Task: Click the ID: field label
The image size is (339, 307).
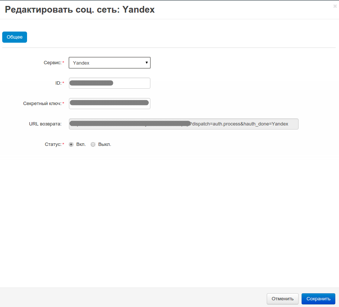Action: (58, 83)
